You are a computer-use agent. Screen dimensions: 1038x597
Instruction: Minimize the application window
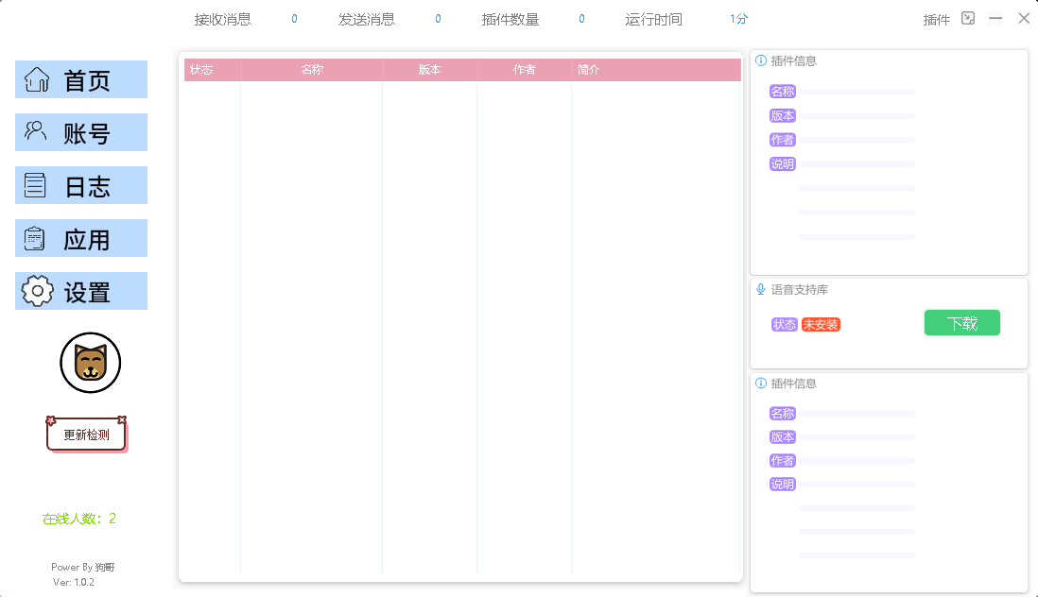click(x=995, y=18)
